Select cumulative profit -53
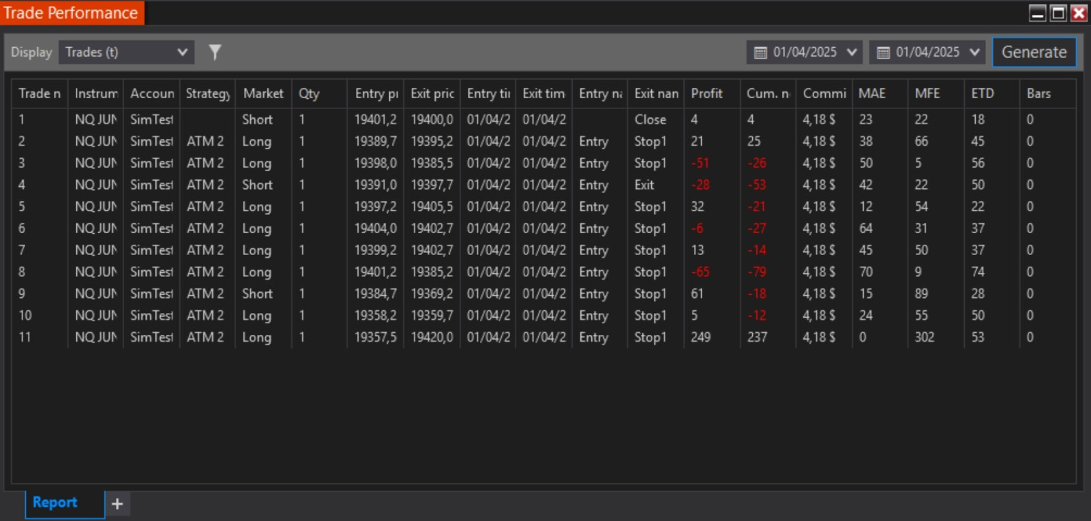Image resolution: width=1091 pixels, height=521 pixels. coord(756,185)
